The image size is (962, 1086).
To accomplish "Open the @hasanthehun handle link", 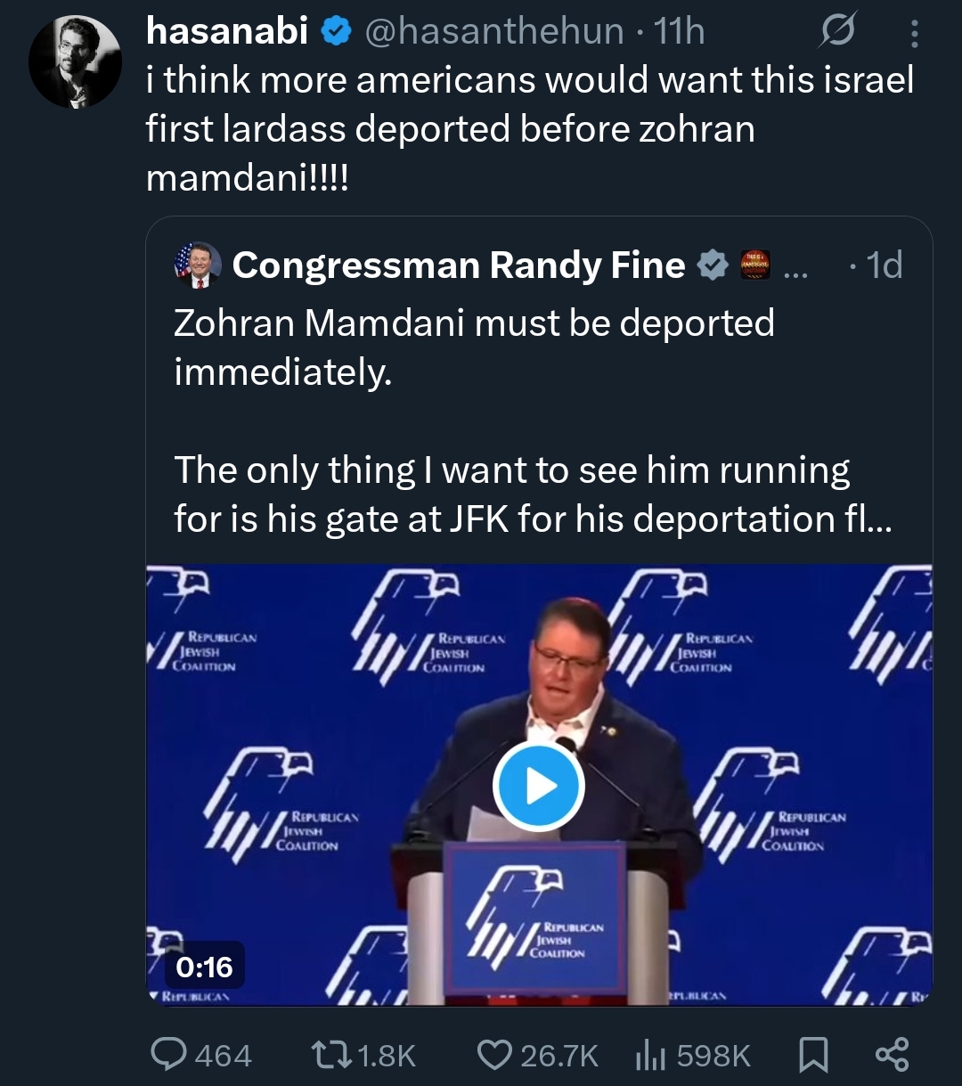I will 493,32.
